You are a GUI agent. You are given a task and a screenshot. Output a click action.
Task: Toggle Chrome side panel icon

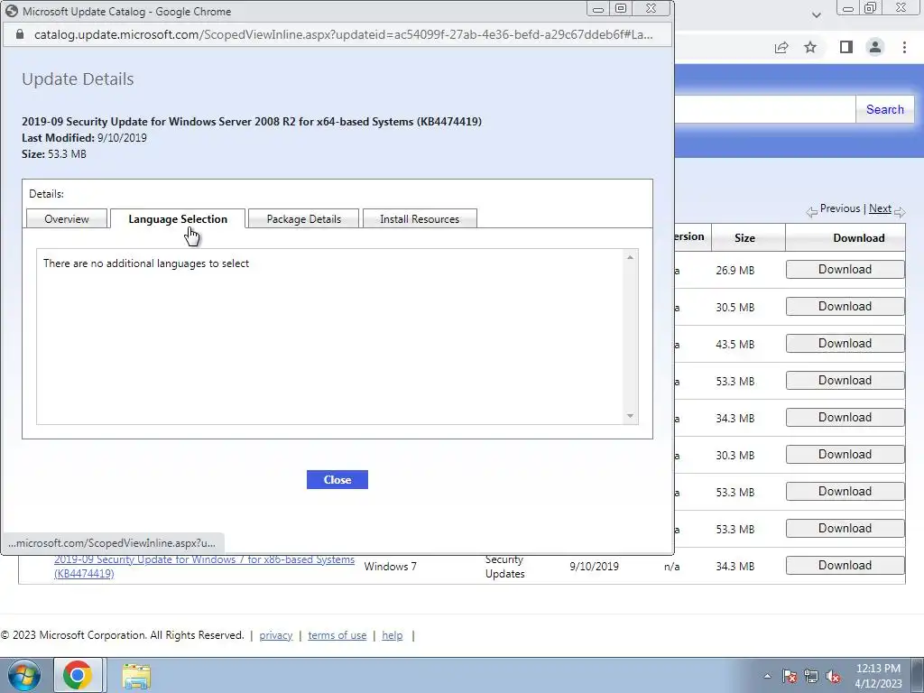click(x=846, y=47)
